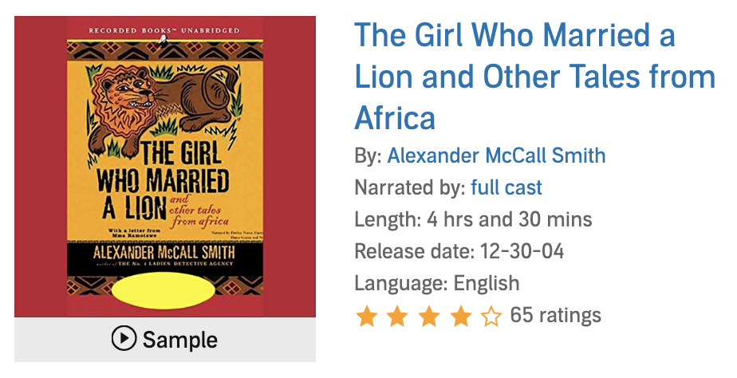The image size is (737, 378).
Task: Open the Alexander McCall Smith author link
Action: coord(496,156)
